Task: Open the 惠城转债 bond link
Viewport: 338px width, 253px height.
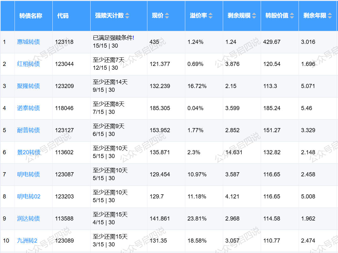Action: [28, 42]
